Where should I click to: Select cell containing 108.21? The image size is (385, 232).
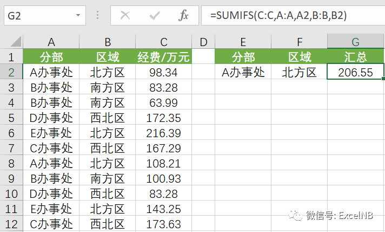coord(163,163)
